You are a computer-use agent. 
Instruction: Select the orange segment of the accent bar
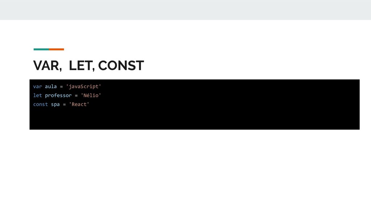57,49
